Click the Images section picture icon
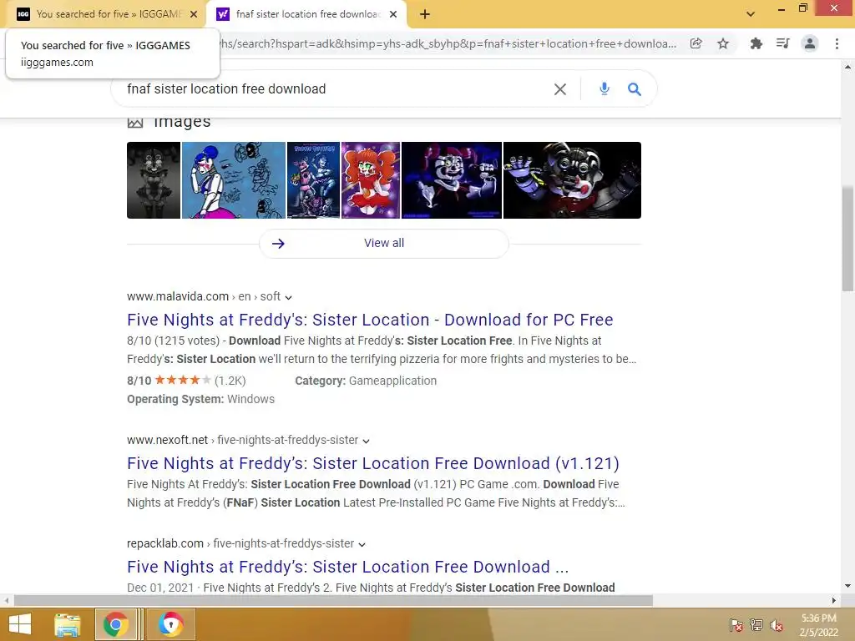855x641 pixels. coord(135,123)
